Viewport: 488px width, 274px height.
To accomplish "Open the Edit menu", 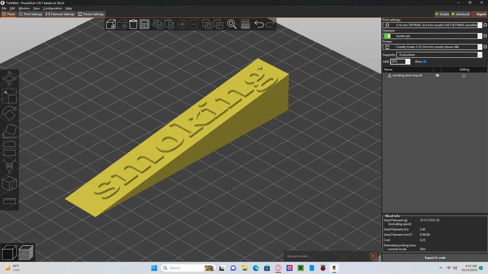I will (x=12, y=8).
